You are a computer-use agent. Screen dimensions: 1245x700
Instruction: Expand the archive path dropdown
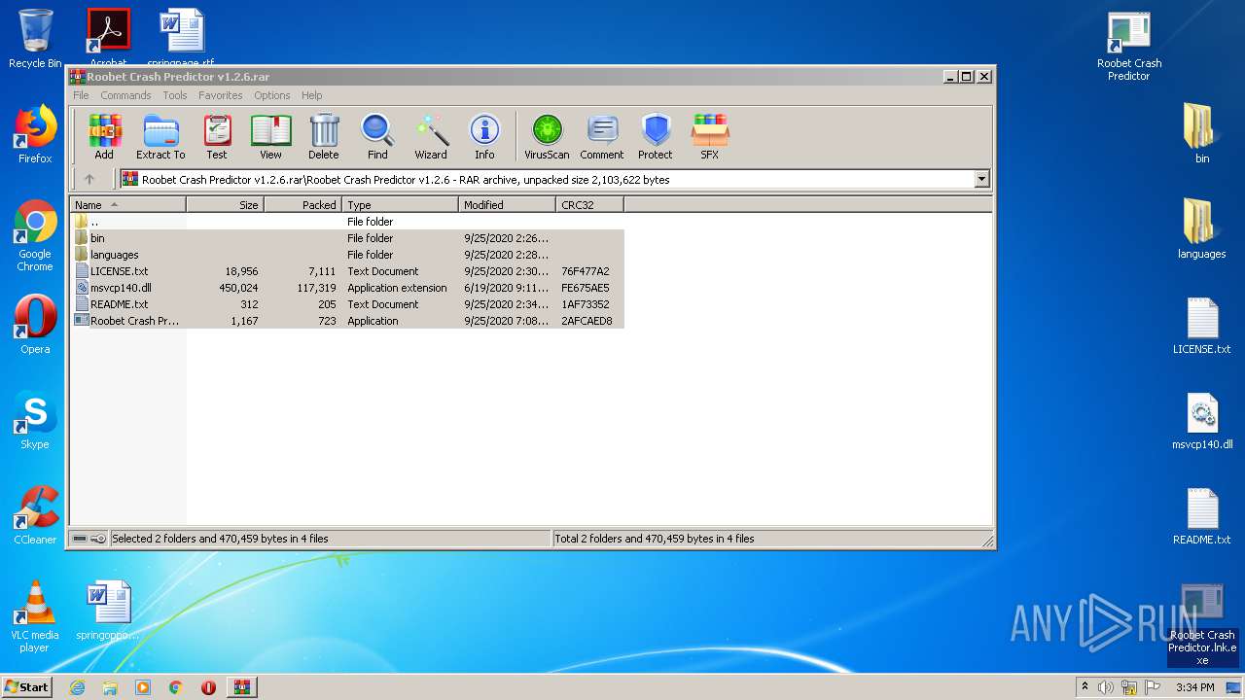981,179
